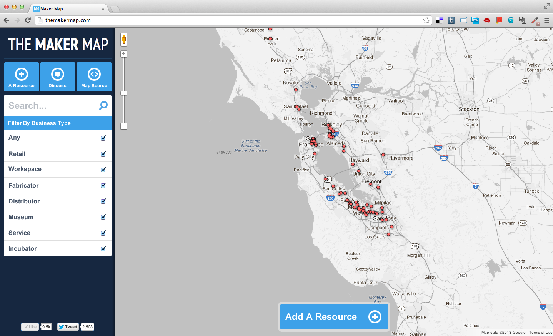
Task: Reload the page with refresh icon
Action: pos(28,20)
